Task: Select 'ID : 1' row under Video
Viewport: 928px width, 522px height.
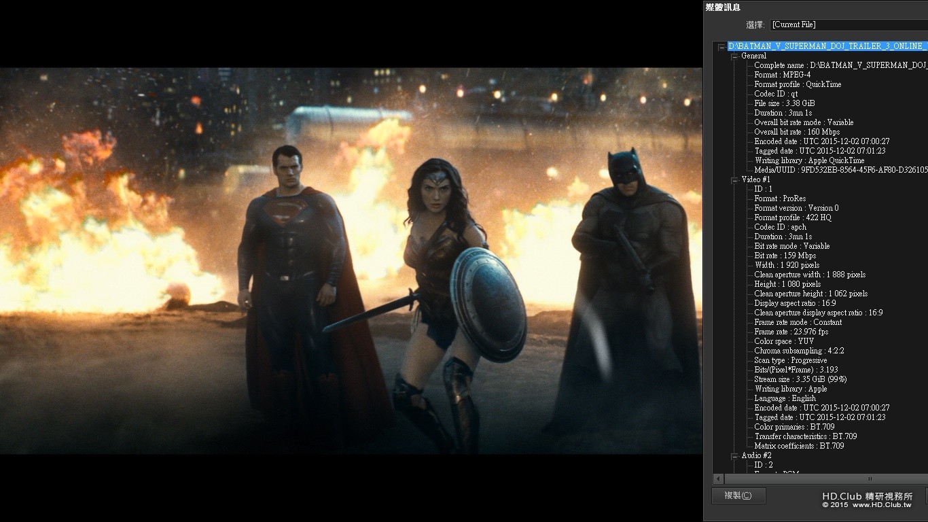Action: point(763,189)
